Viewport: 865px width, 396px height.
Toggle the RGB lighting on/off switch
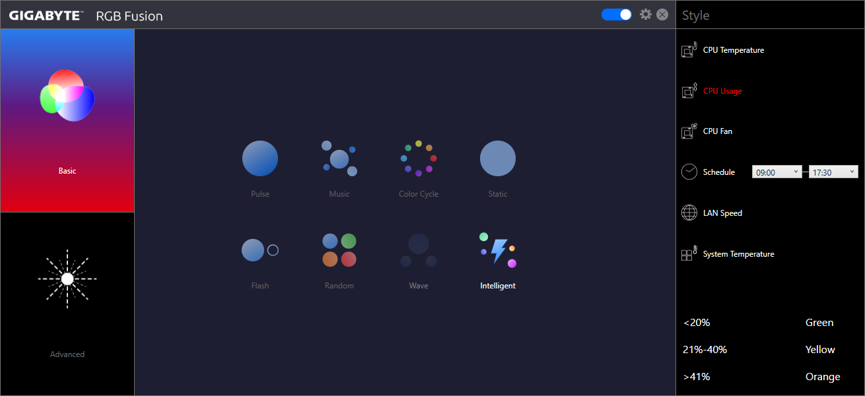tap(617, 15)
